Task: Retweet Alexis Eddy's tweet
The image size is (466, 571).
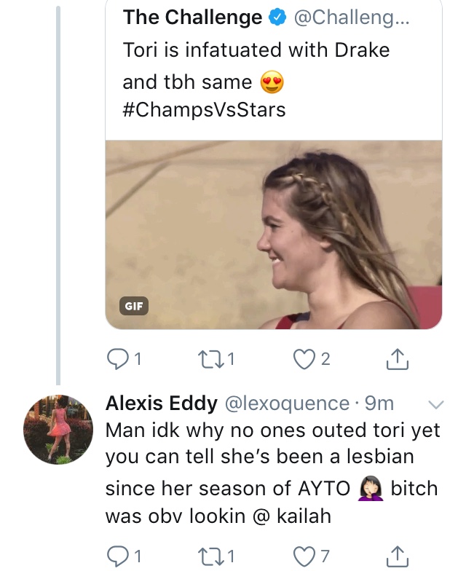Action: 210,556
